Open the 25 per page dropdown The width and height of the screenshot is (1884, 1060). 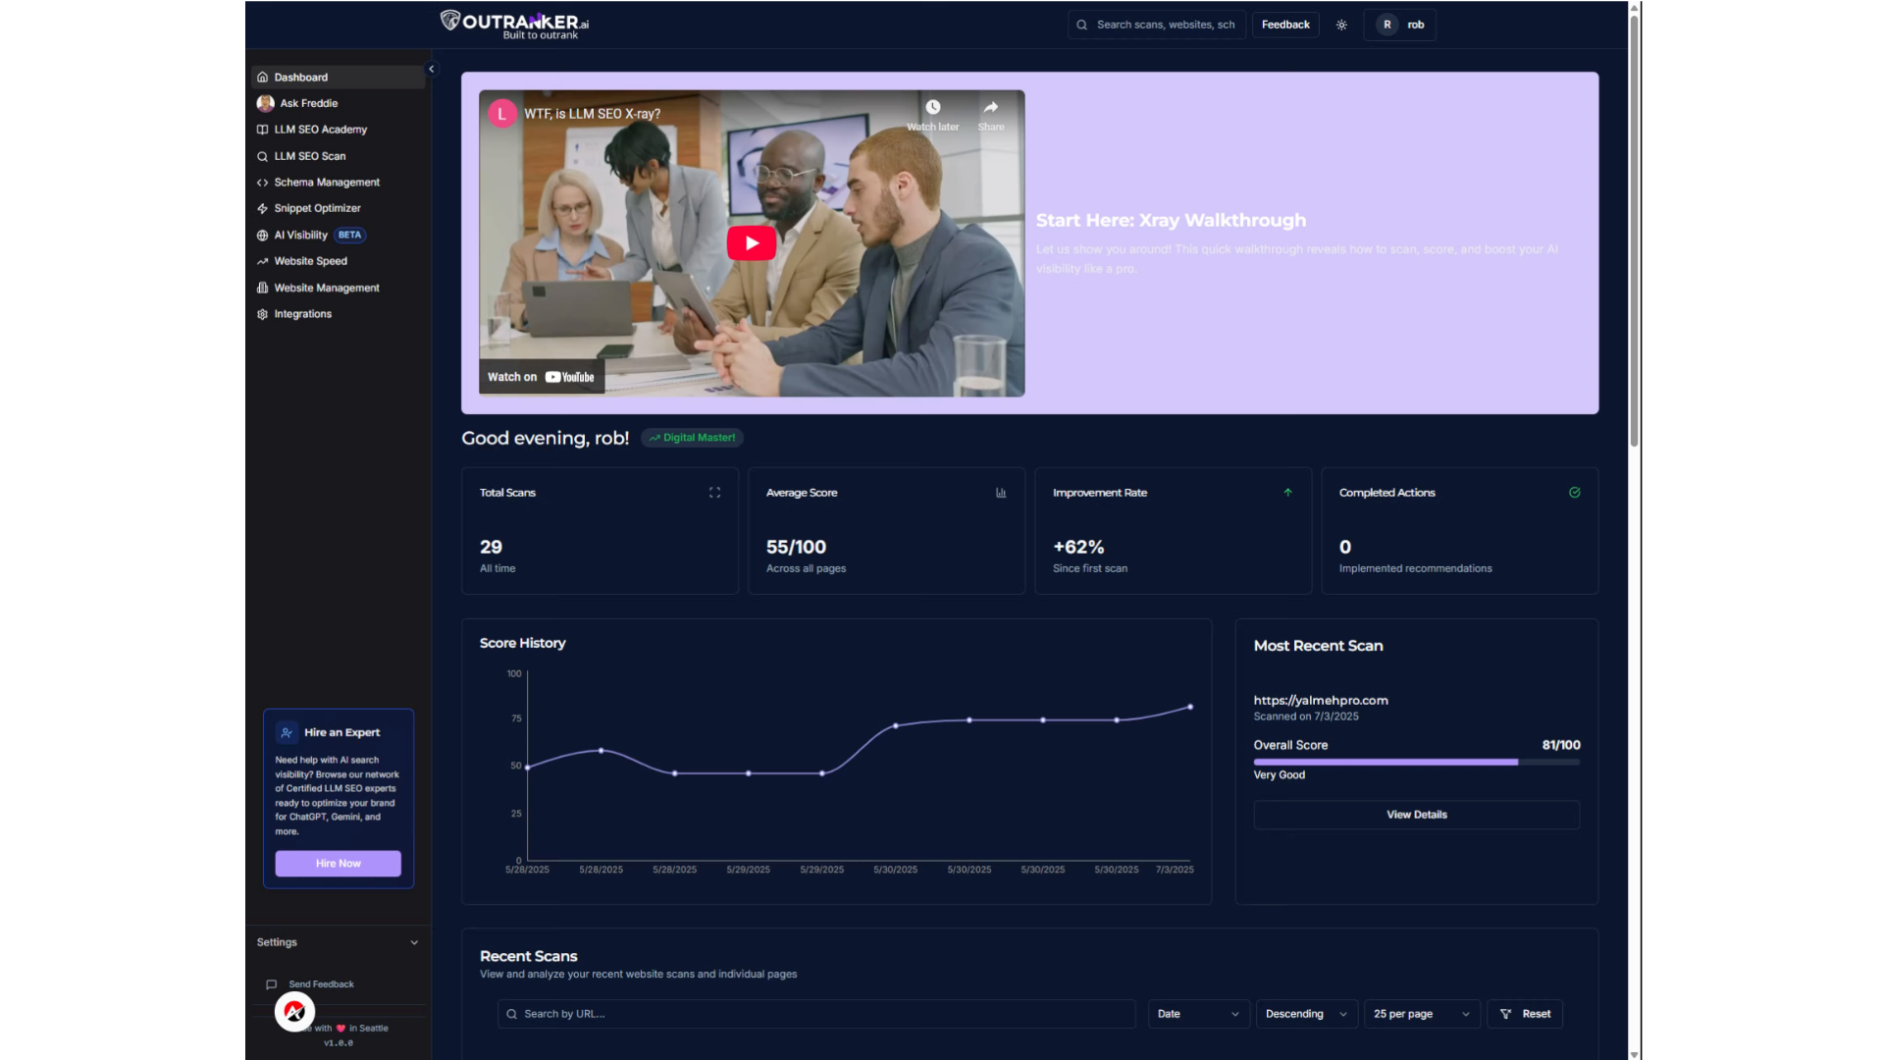1421,1014
